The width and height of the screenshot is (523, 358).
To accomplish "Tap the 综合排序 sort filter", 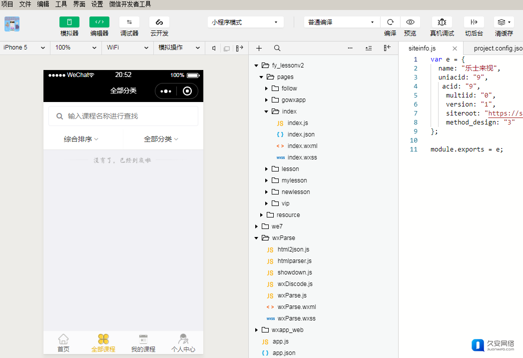I will click(x=81, y=139).
